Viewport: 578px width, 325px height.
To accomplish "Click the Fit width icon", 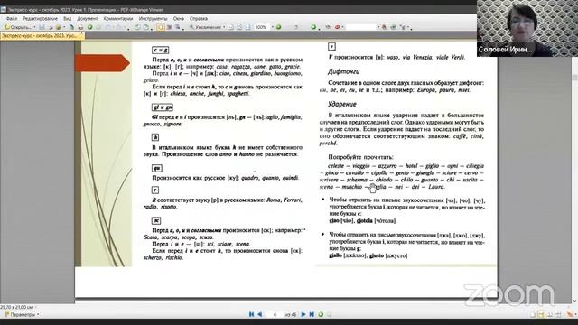I will (x=247, y=27).
